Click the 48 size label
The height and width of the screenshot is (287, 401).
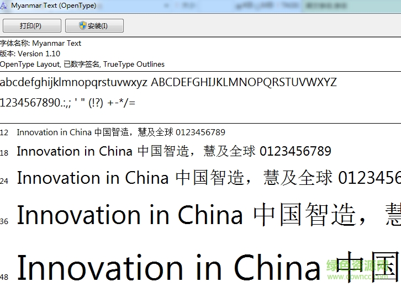4,277
